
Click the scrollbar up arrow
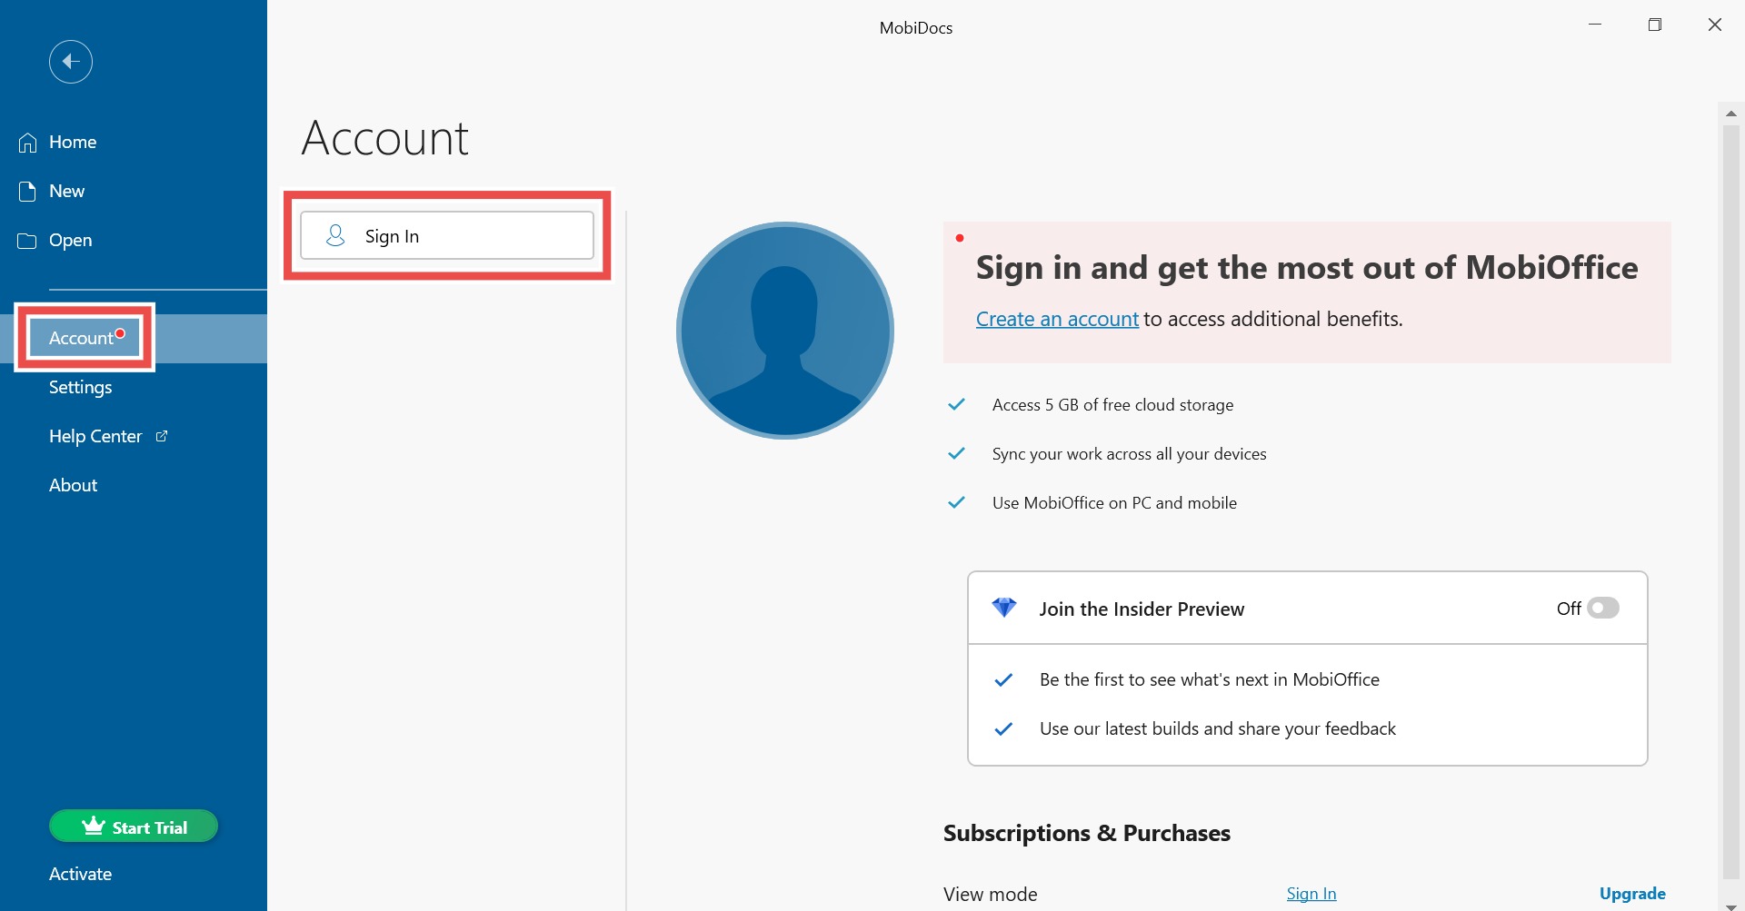point(1730,114)
